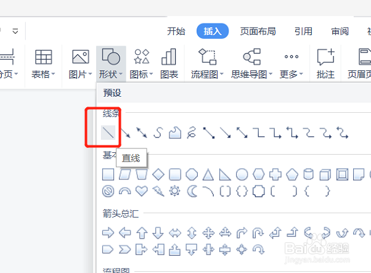Viewport: 371px width, 273px height.
Task: Select the right triangle shape
Action: [x=225, y=174]
